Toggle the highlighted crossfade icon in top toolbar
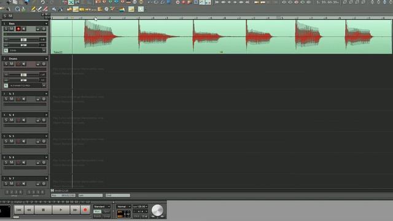This screenshot has height=221, width=393. (x=71, y=2)
